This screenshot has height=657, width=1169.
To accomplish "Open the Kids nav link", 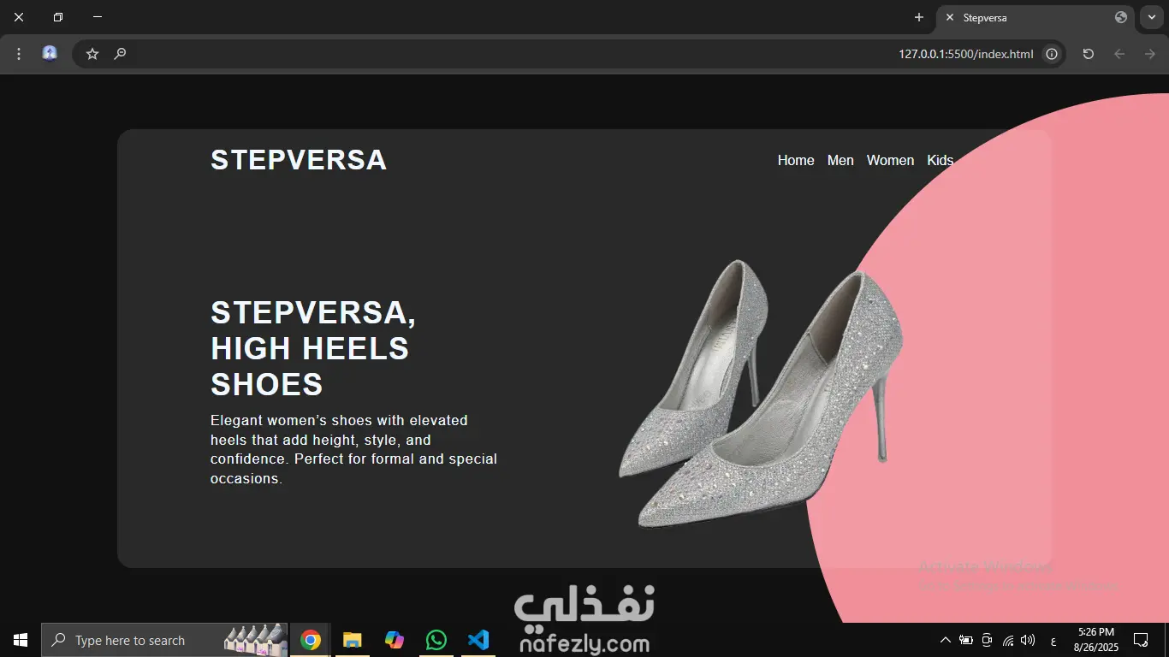I will [940, 160].
